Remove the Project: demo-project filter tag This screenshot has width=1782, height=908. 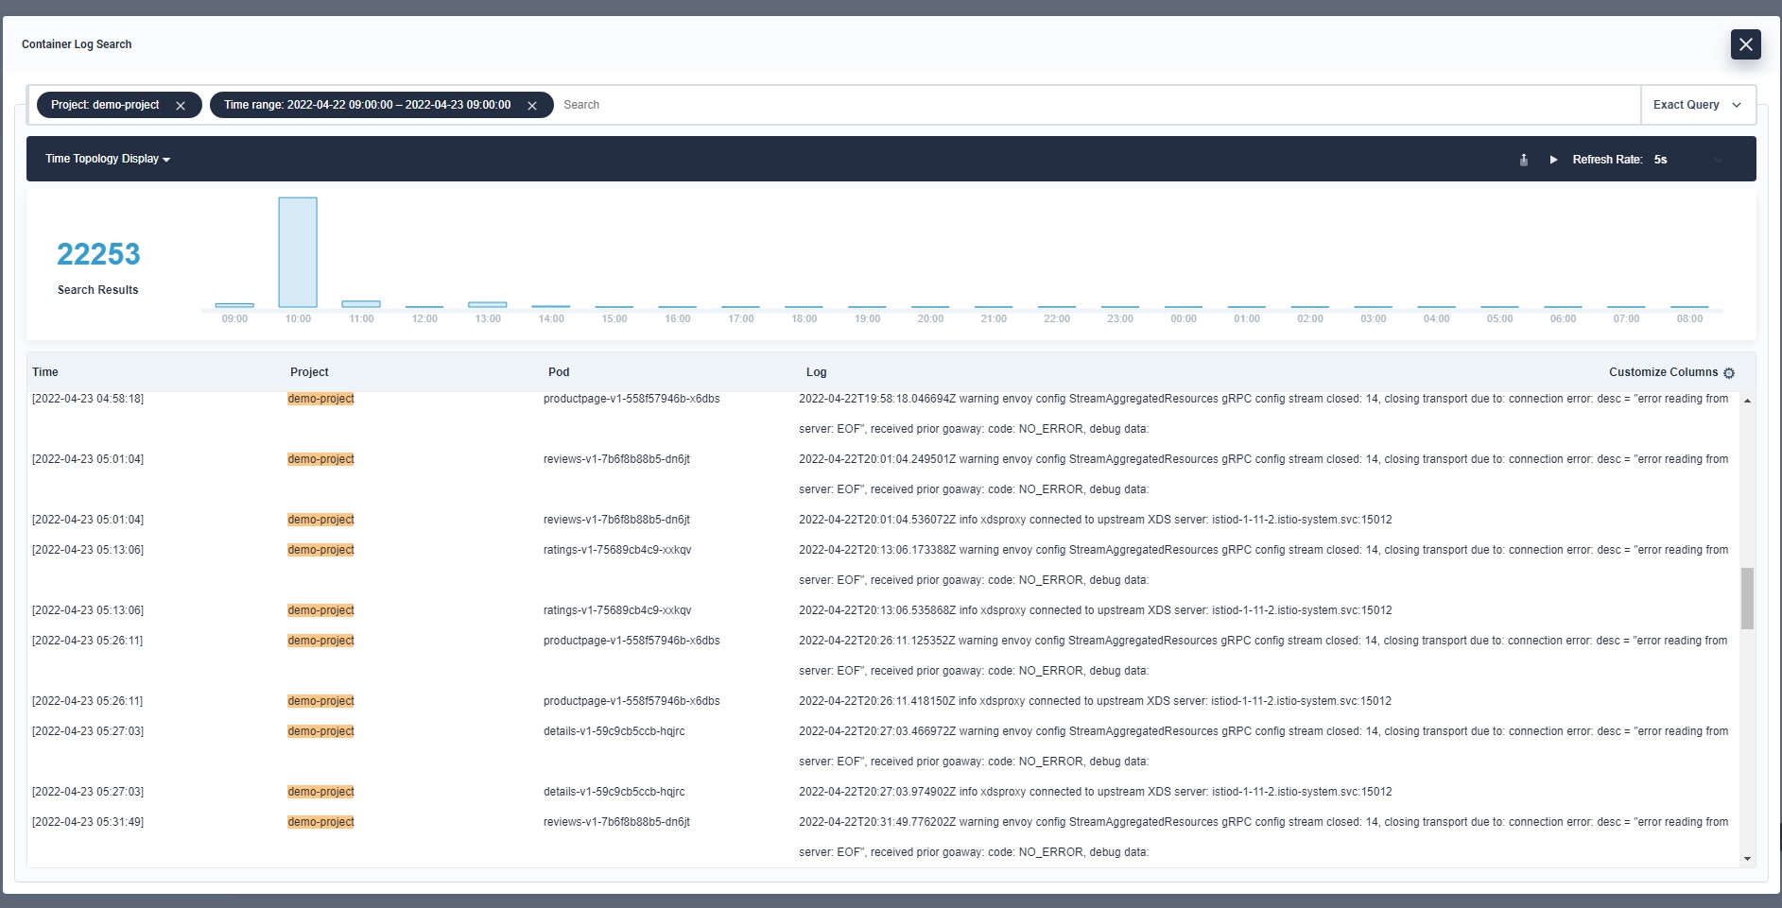(181, 106)
